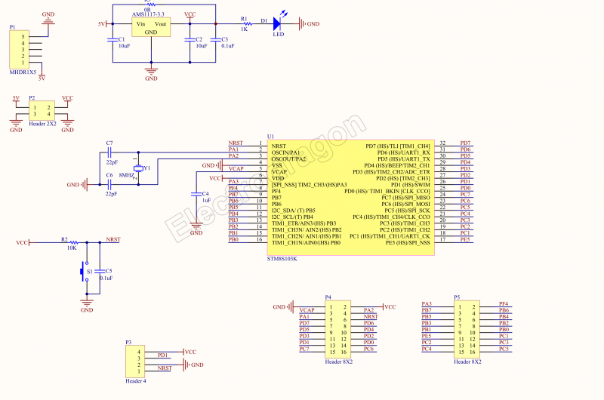Click pin name OSCOUT/PA2 on U1
This screenshot has width=604, height=400.
pyautogui.click(x=288, y=159)
